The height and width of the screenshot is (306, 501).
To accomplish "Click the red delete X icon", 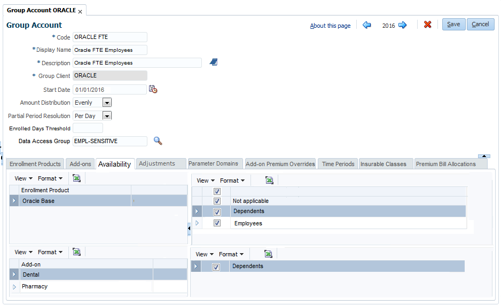I will pyautogui.click(x=427, y=24).
